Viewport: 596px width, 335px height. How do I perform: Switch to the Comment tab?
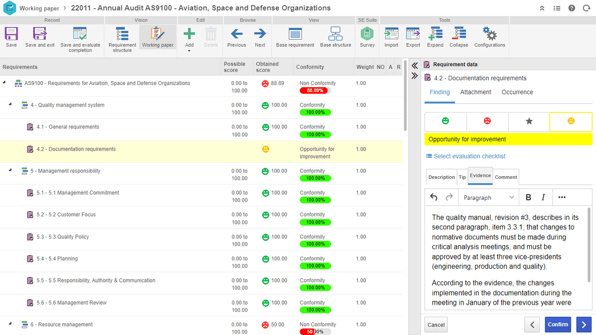[x=506, y=177]
